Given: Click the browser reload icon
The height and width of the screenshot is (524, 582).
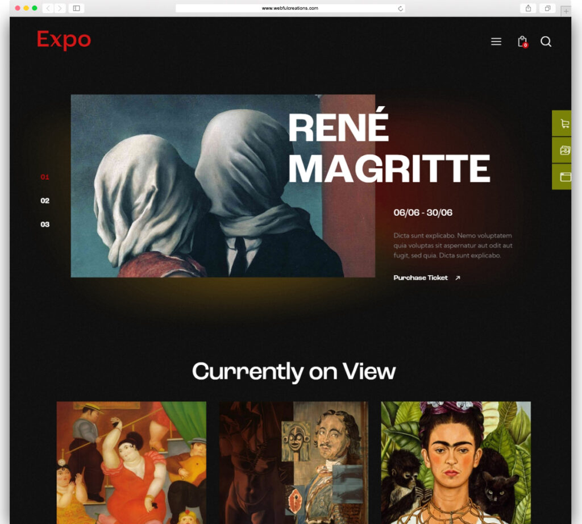Looking at the screenshot, I should point(399,8).
